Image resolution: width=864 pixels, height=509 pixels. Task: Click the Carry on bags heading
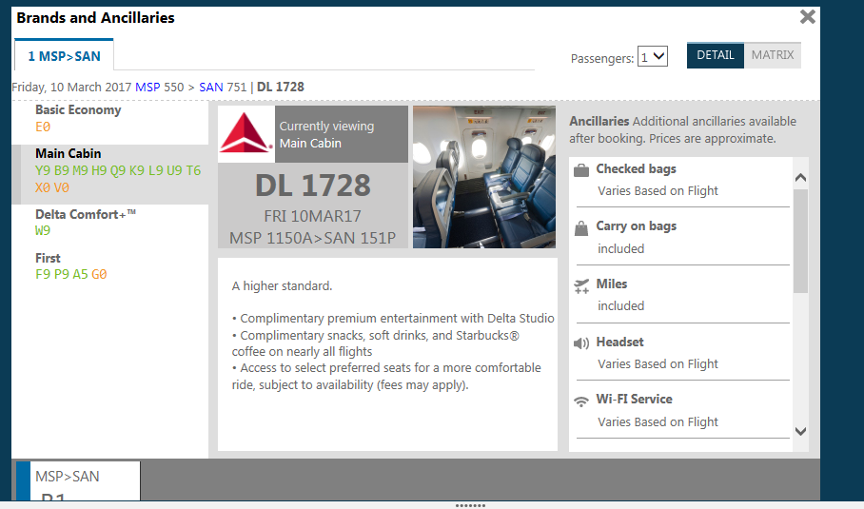coord(636,225)
